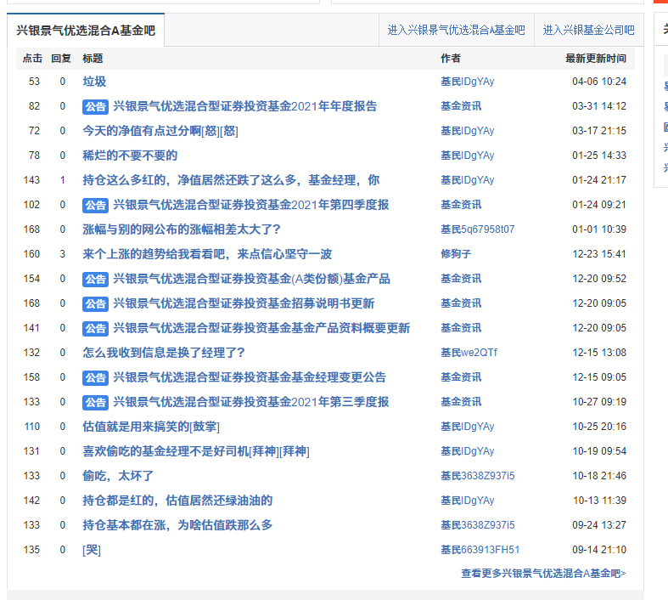
Task: Open the 2021年第三季度报 announcement
Action: pyautogui.click(x=251, y=402)
